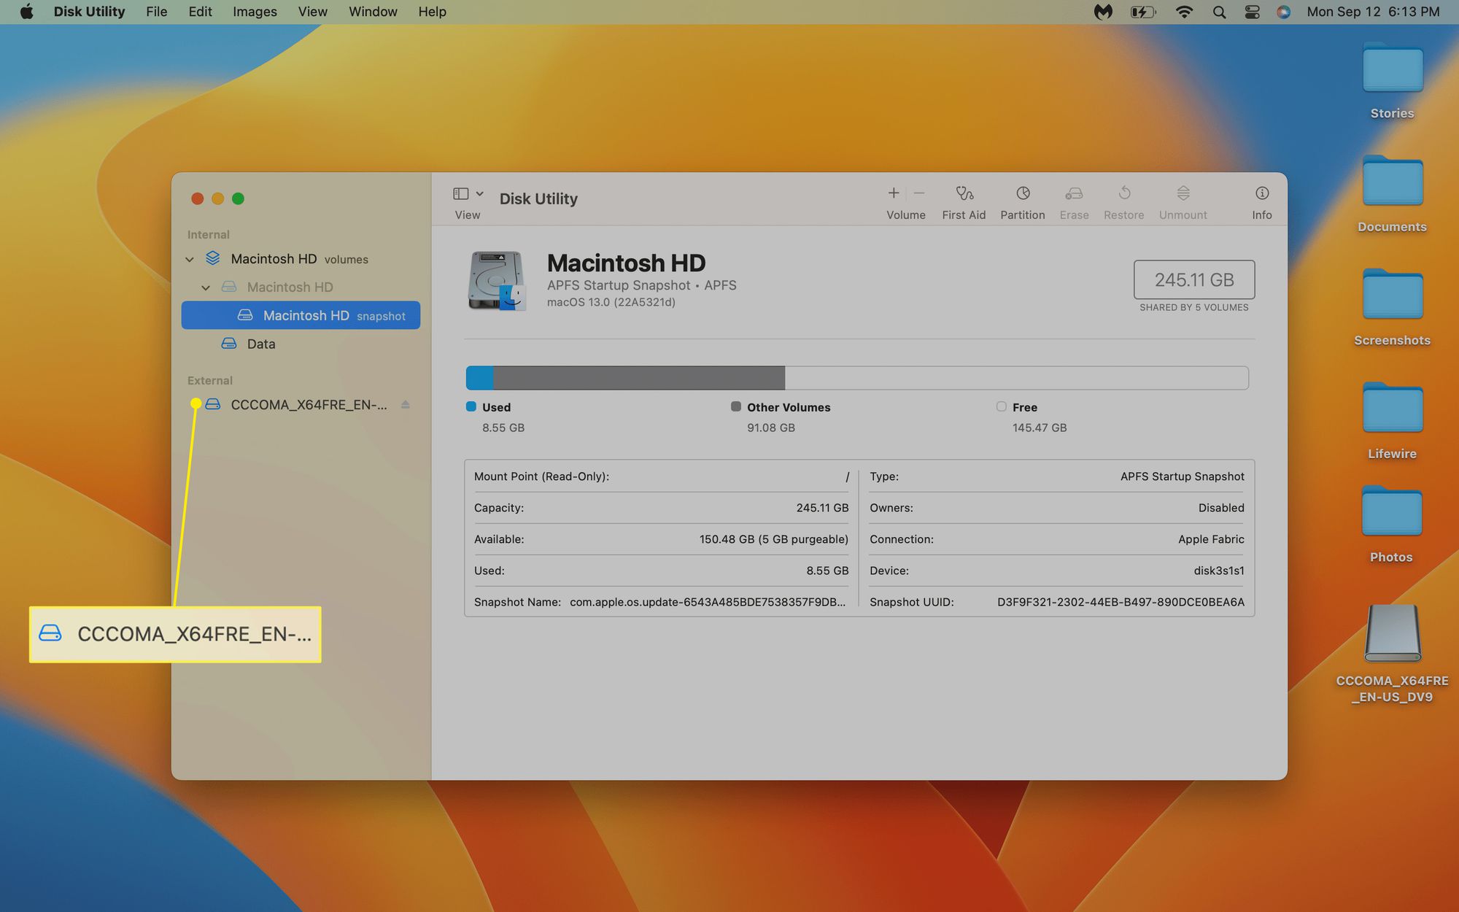Open the File menu
This screenshot has height=912, width=1459.
tap(156, 12)
